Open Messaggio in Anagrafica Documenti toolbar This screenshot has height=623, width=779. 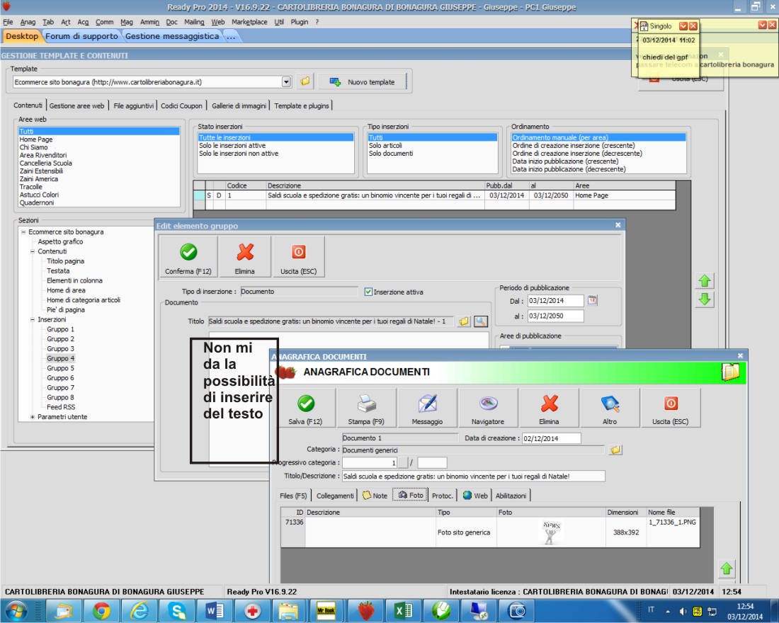(427, 407)
